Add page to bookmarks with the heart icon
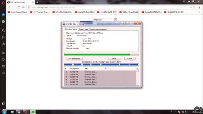This screenshot has width=203, height=114. [194, 8]
